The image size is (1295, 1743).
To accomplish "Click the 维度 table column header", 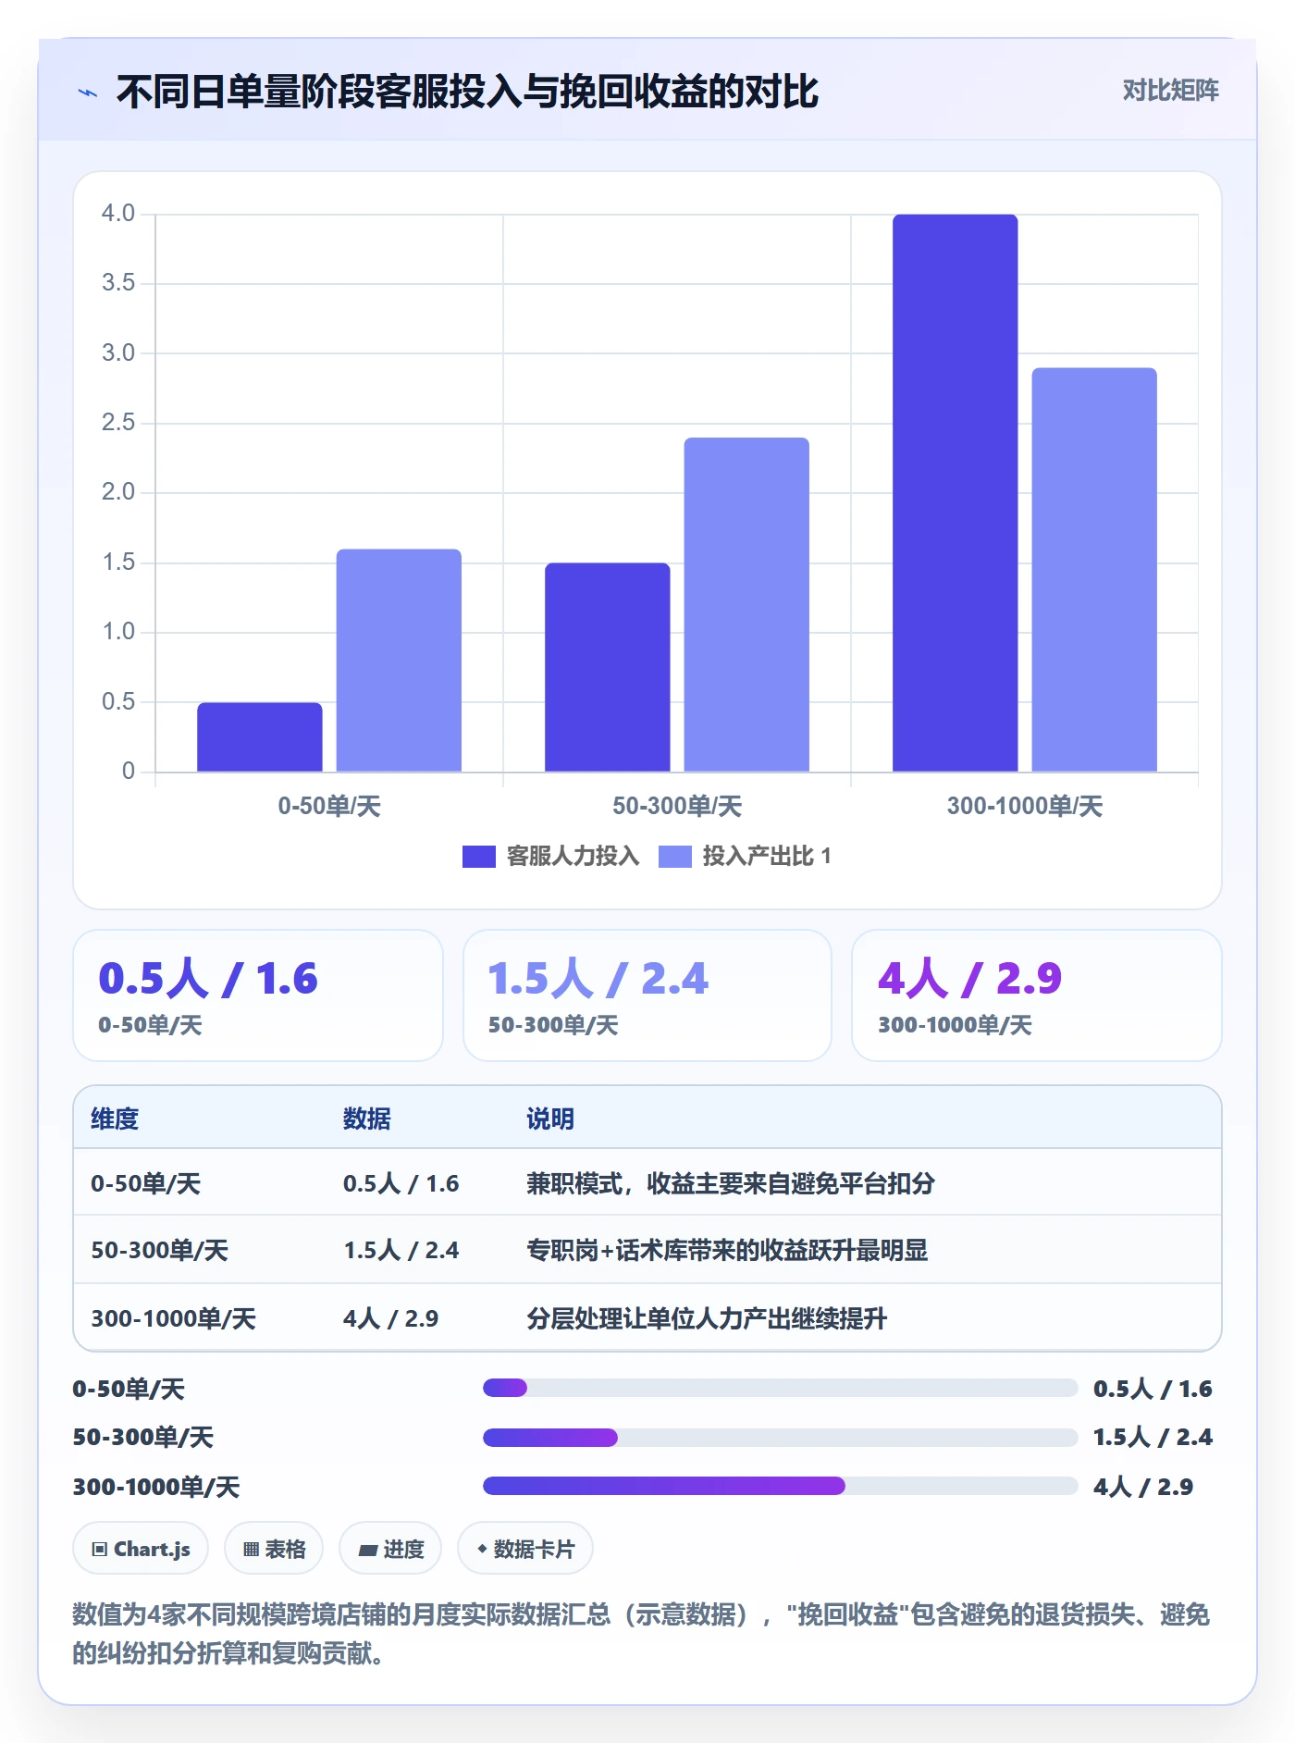I will coord(115,1119).
